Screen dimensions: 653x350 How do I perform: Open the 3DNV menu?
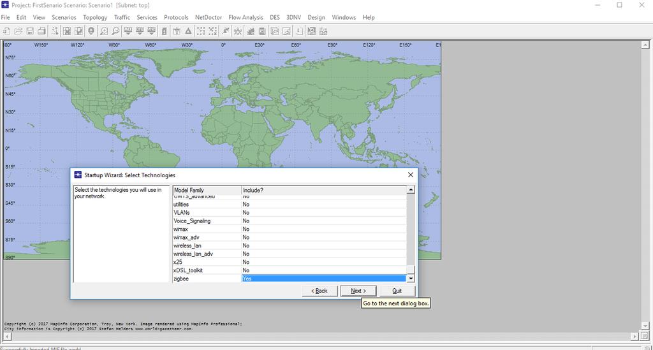pos(293,17)
